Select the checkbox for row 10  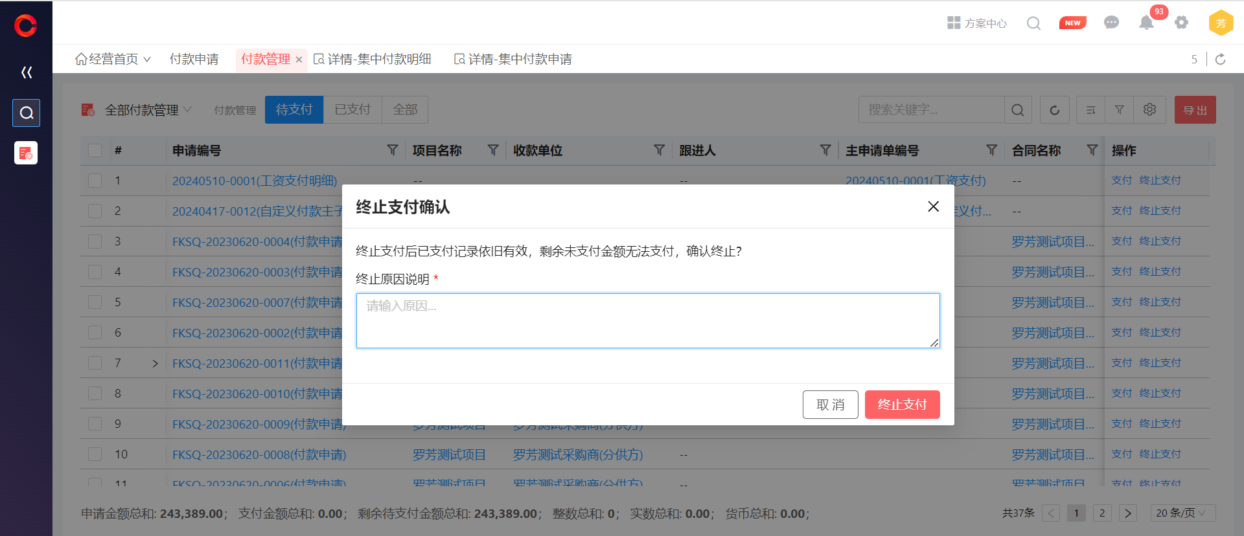click(x=95, y=454)
